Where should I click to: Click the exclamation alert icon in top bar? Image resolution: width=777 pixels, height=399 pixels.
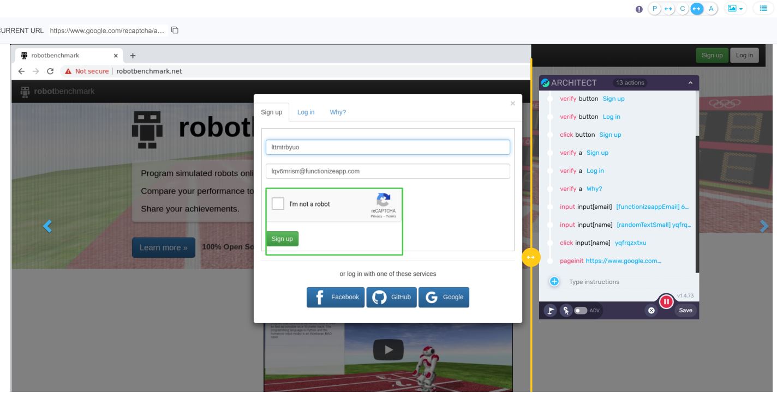[639, 9]
